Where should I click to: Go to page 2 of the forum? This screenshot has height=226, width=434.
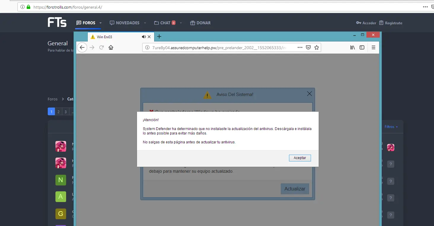click(58, 112)
